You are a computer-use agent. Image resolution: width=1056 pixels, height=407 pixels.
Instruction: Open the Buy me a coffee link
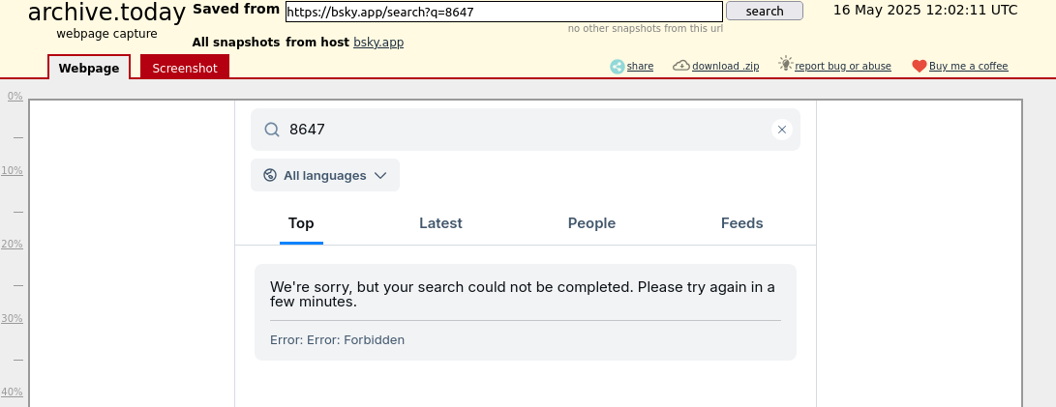[x=969, y=66]
